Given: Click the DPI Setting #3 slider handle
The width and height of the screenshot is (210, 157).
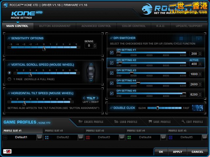Looking at the screenshot, I should click(x=131, y=73).
